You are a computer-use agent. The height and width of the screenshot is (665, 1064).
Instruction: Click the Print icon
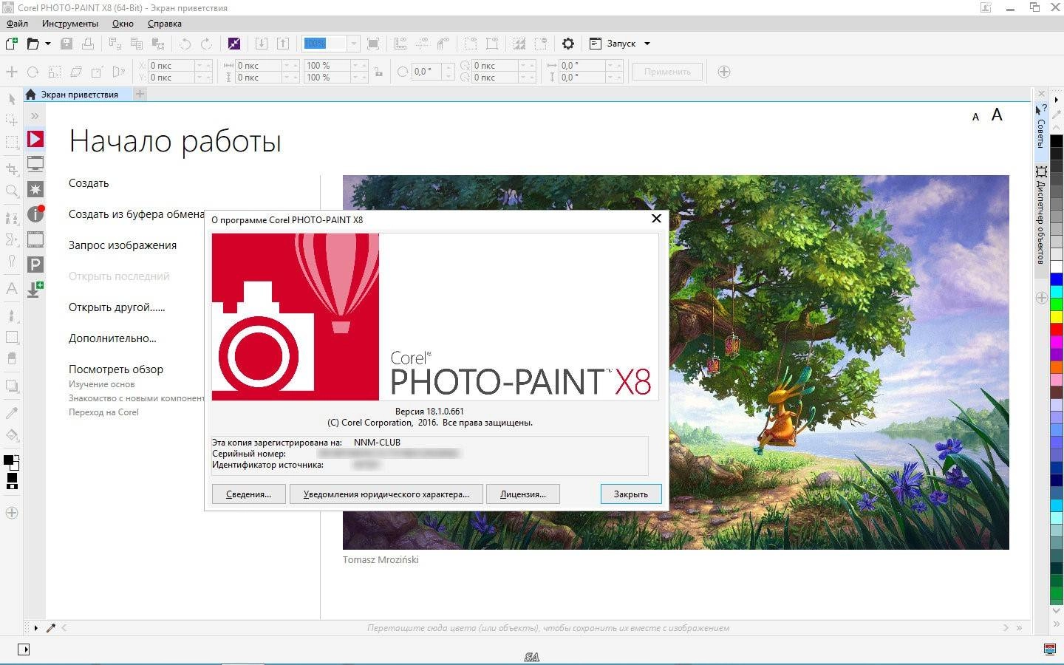point(88,44)
